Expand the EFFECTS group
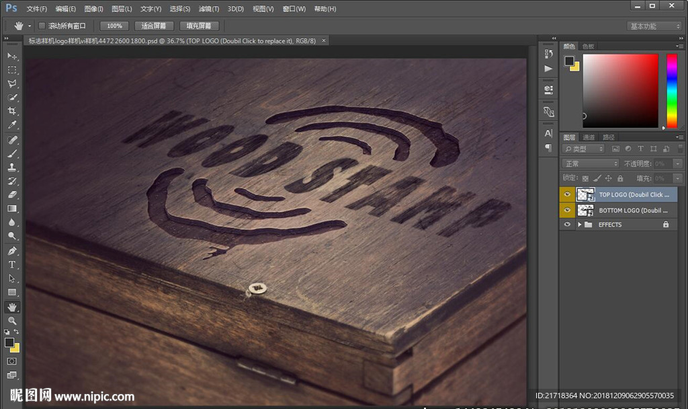This screenshot has height=409, width=688. 580,225
